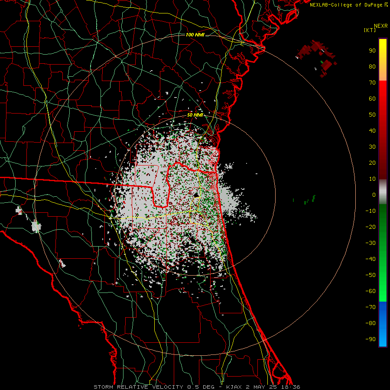Click the -50 knot scale label
The image size is (390, 390).
pos(370,275)
